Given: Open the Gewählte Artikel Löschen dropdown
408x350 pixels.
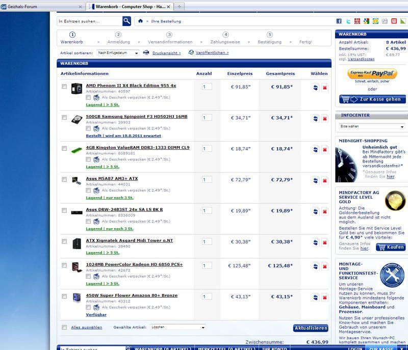Looking at the screenshot, I should pos(178,327).
